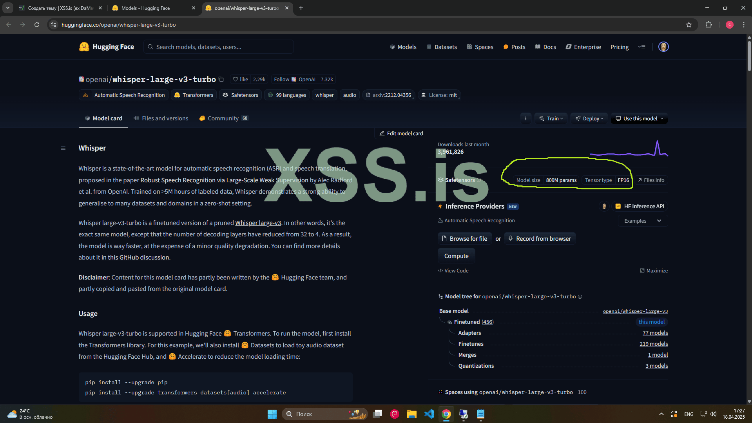Expand the Deploy dropdown
This screenshot has width=752, height=423.
(x=589, y=118)
